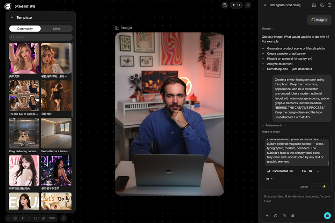The image size is (335, 223).
Task: Select the 被拒绝的试镜 template thumbnail
Action: point(56,58)
